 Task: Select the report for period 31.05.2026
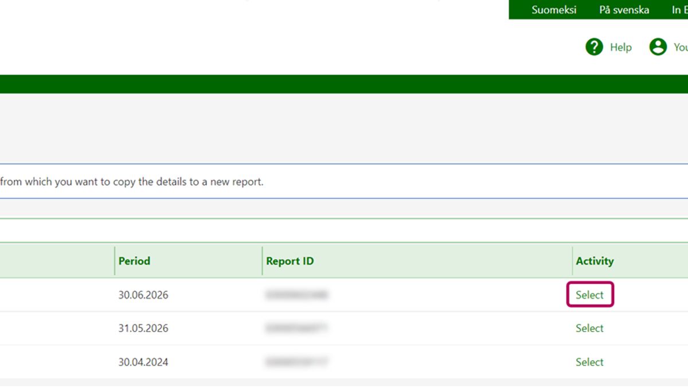[589, 329]
